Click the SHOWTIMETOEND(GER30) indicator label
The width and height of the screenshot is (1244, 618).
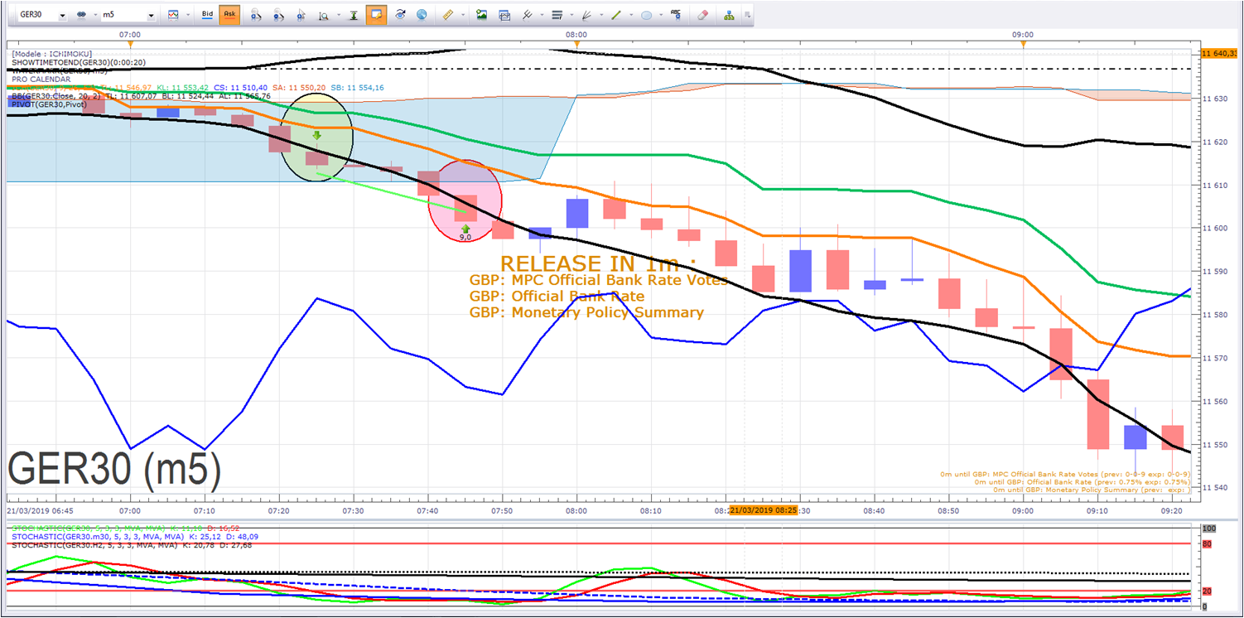78,62
